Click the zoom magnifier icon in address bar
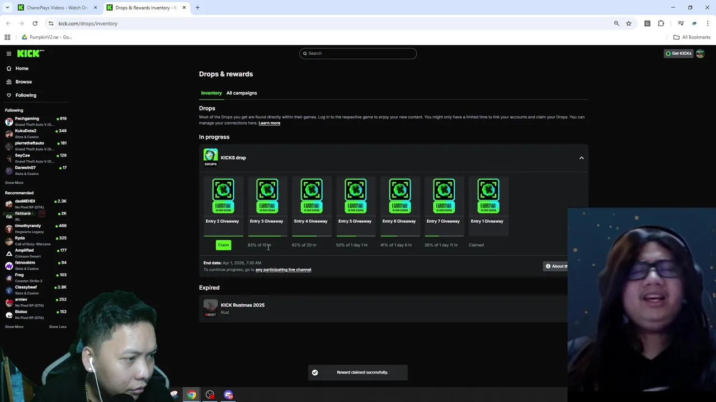This screenshot has height=402, width=716. 616,23
